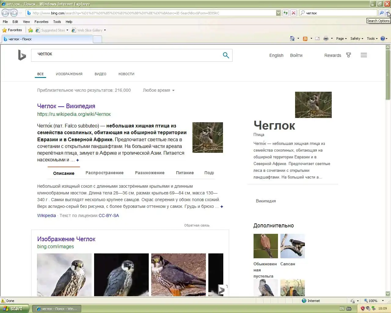
Task: Click the toolbar search magnifier button
Action: [382, 13]
